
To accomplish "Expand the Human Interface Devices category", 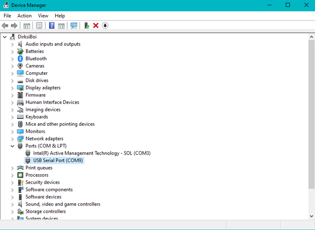I will point(12,103).
